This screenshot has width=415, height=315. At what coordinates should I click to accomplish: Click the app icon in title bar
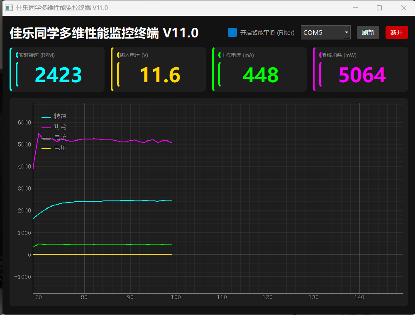(x=9, y=7)
